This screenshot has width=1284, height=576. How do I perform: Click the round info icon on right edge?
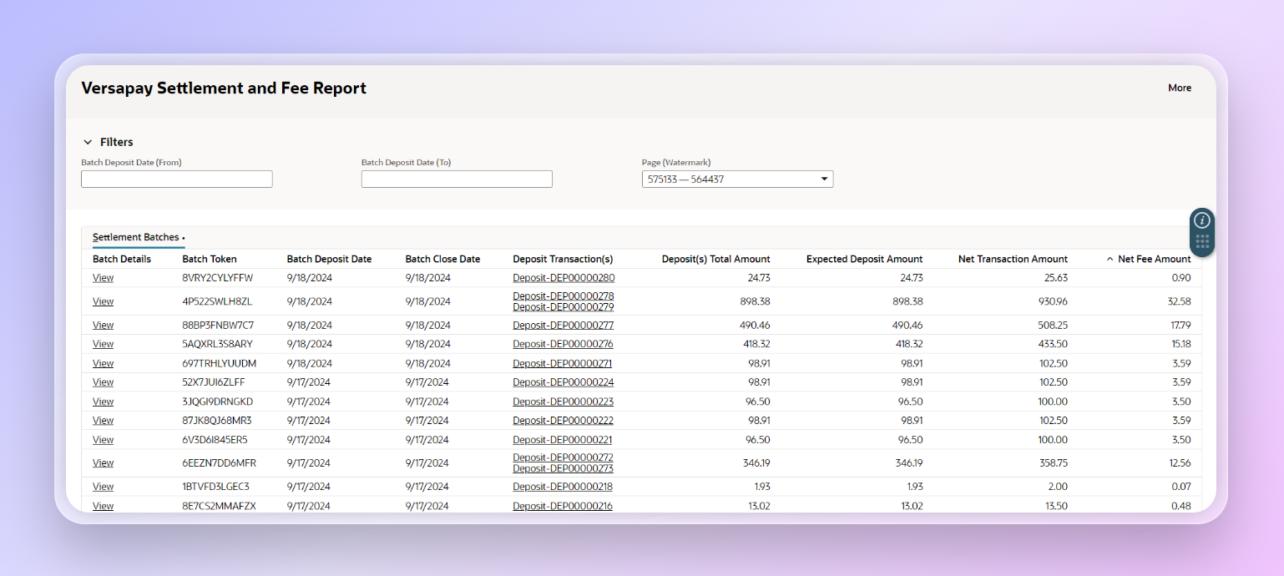pyautogui.click(x=1201, y=220)
